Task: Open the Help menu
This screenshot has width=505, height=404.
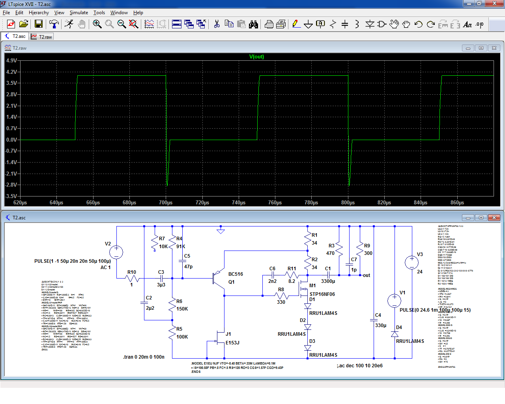Action: (x=138, y=13)
